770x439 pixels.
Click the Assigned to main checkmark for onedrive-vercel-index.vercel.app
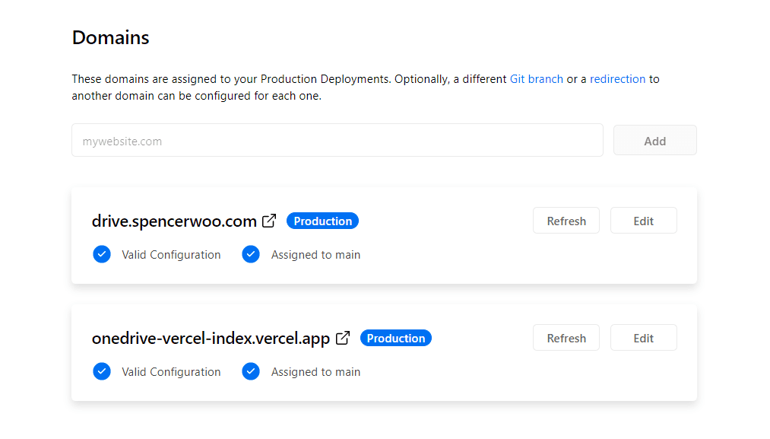251,371
